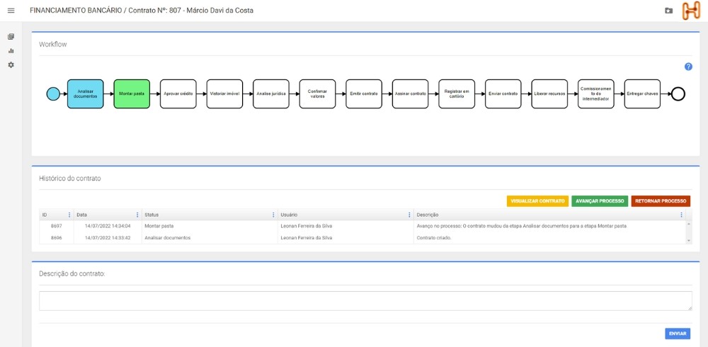The height and width of the screenshot is (347, 708).
Task: Open the hamburger navigation menu
Action: pos(11,11)
